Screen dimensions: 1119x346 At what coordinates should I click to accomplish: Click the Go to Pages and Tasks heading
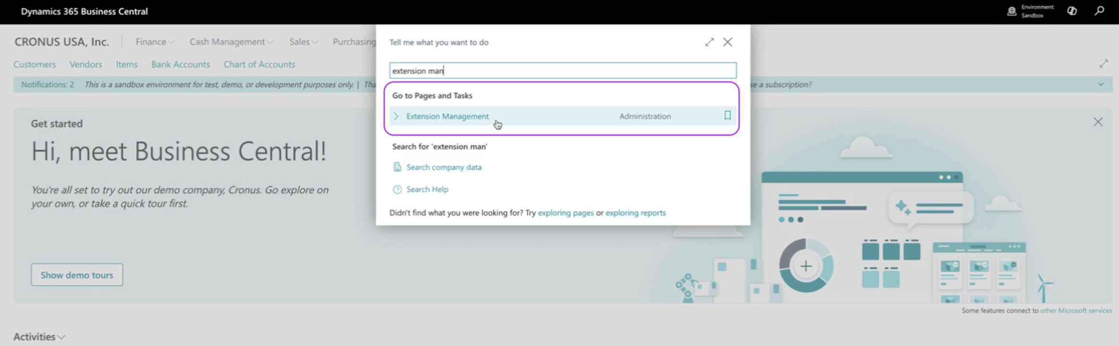click(432, 95)
